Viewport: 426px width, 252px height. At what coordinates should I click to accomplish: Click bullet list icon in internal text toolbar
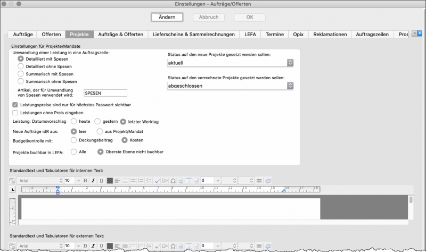click(133, 181)
